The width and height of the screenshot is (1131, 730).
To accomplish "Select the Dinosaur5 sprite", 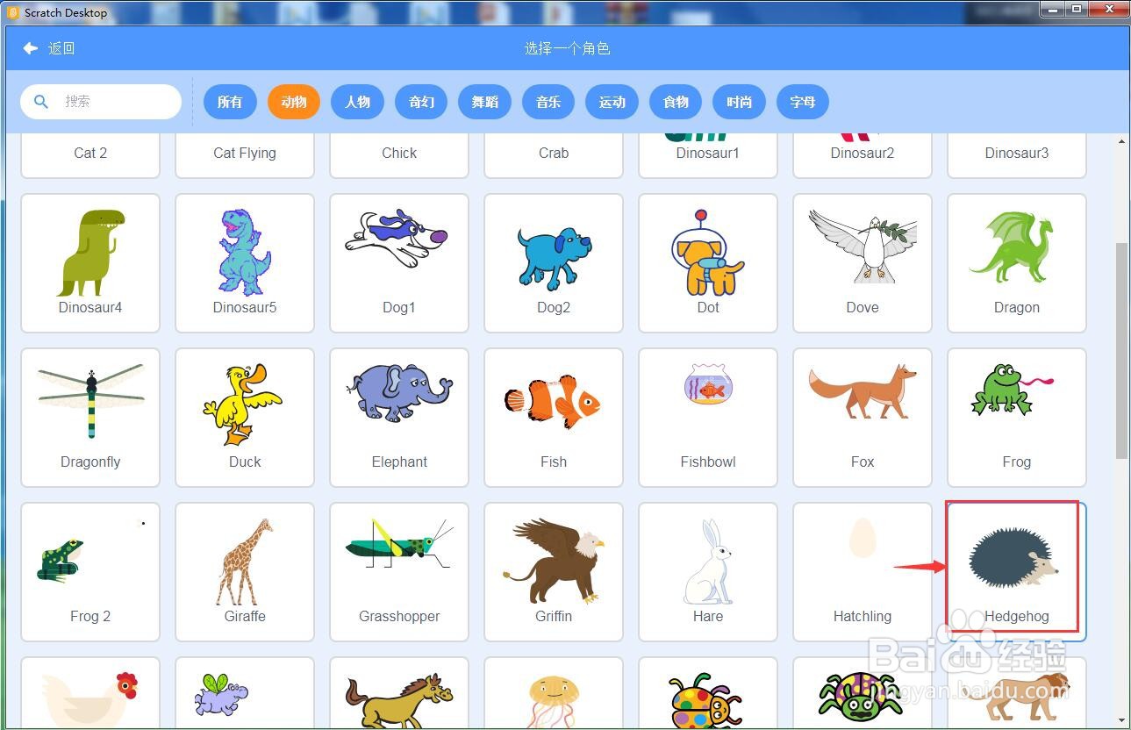I will coord(245,263).
